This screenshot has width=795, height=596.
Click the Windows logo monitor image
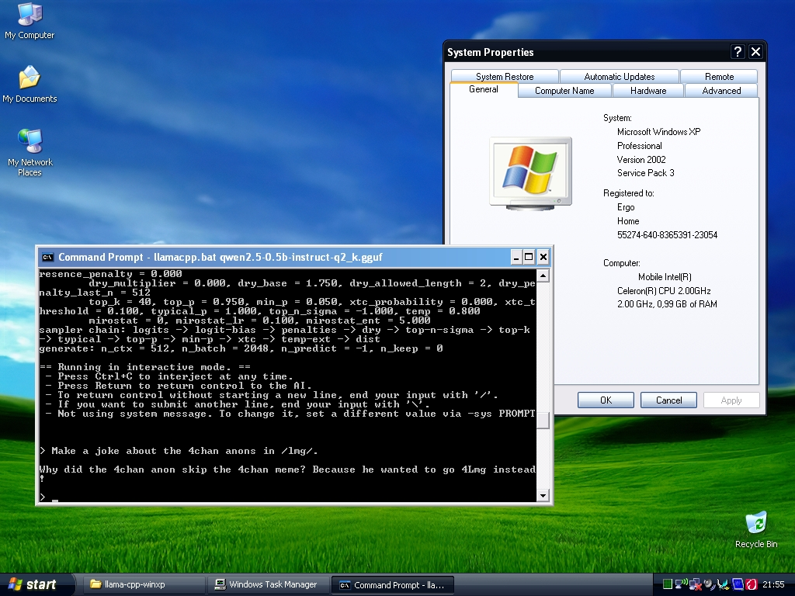pos(530,173)
